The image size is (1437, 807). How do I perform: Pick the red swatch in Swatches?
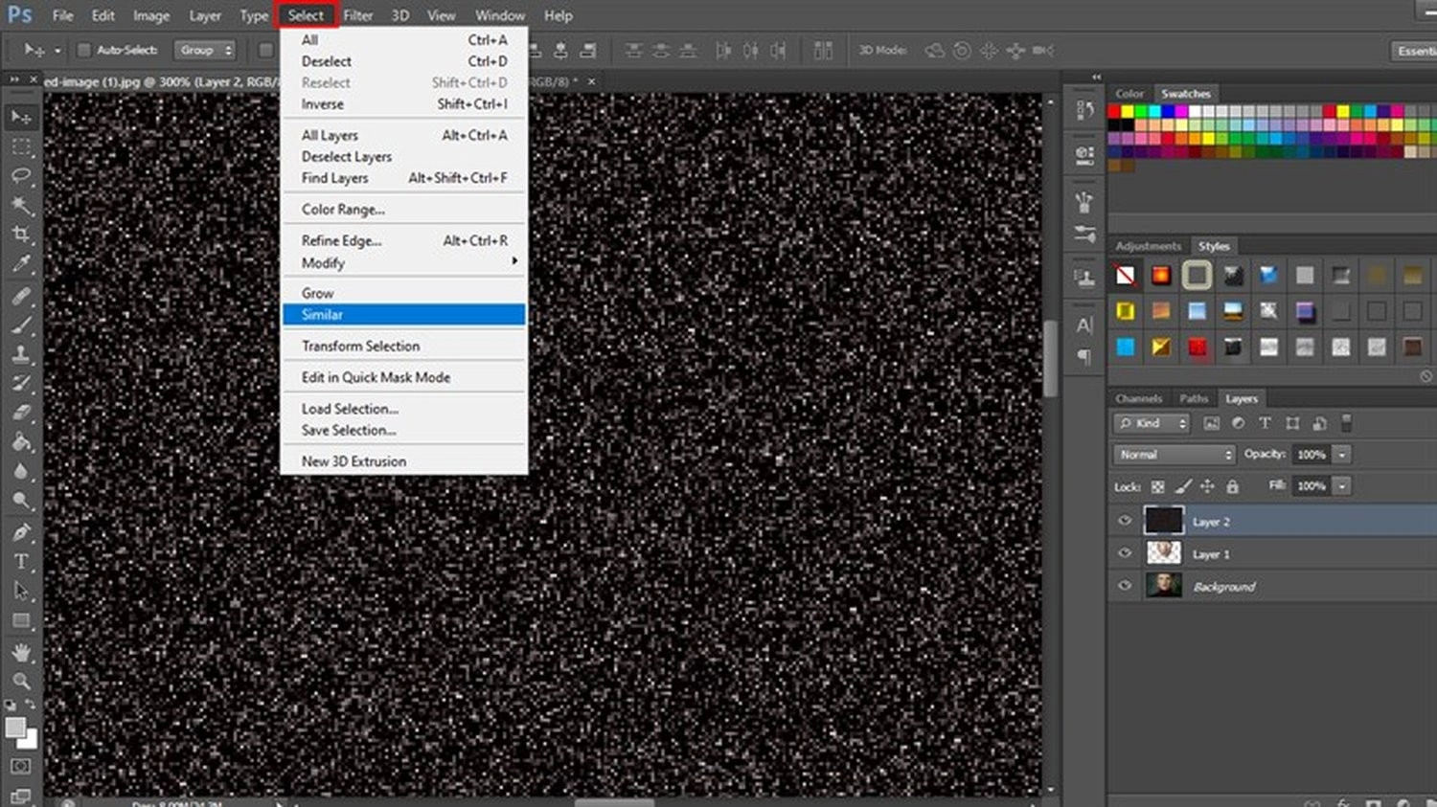1114,112
